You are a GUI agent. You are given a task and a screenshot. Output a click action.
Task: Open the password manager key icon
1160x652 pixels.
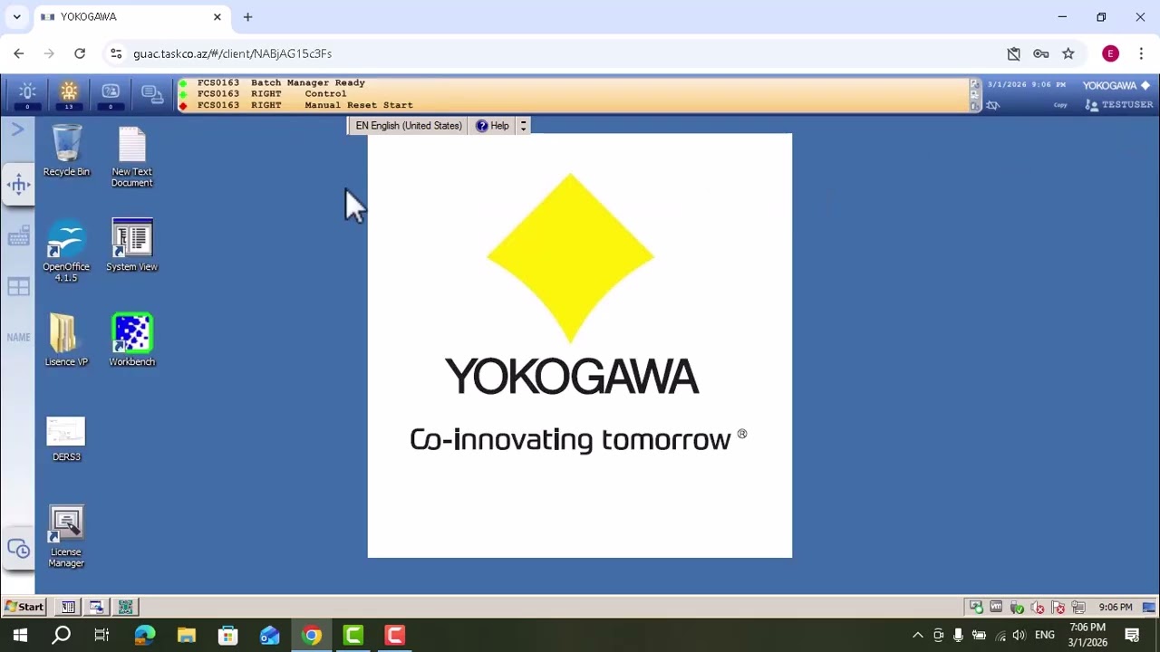coord(1041,53)
